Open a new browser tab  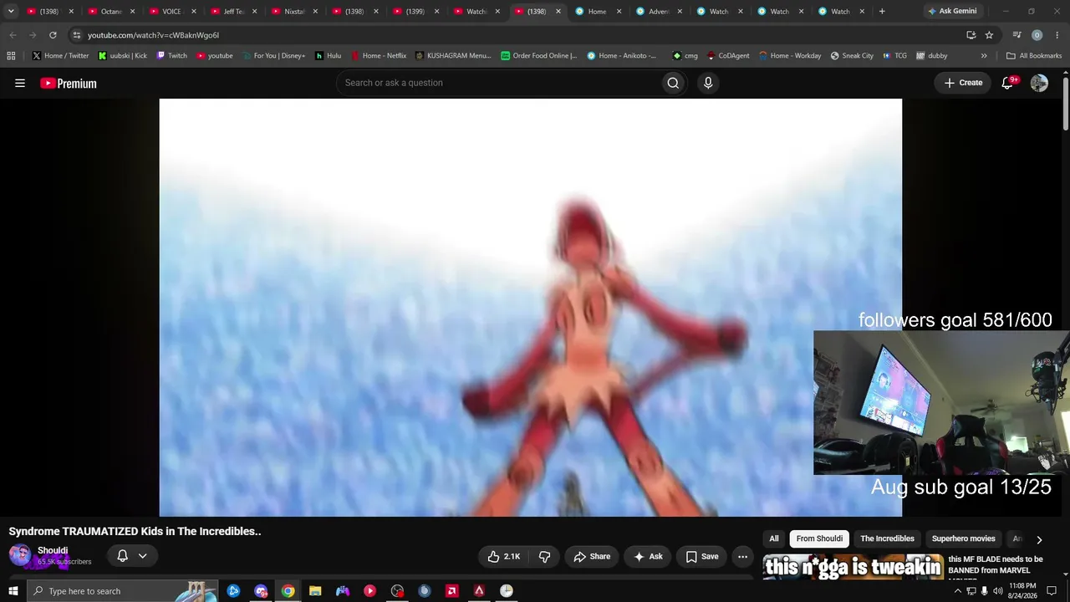[x=882, y=12]
